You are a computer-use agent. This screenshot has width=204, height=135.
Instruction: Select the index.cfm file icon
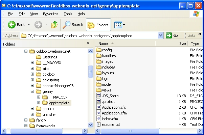pos(99,119)
